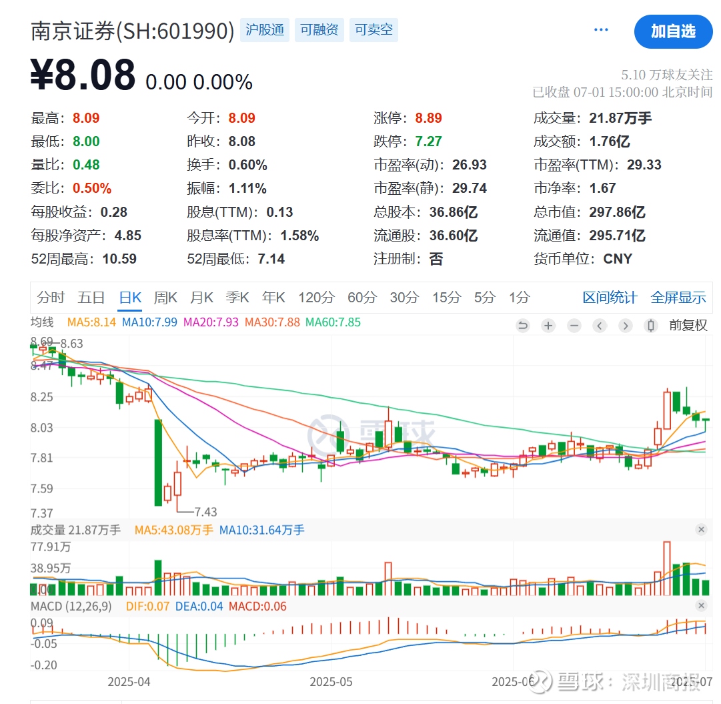Switch to 月K tab
Screen dimensions: 721x704
pyautogui.click(x=201, y=298)
